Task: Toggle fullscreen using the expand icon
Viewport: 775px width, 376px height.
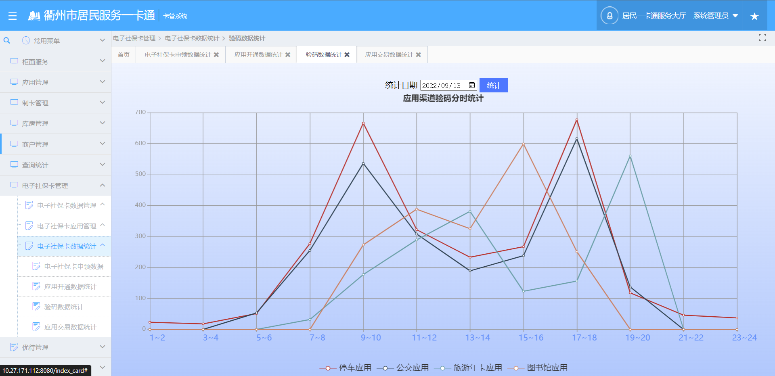Action: click(762, 38)
